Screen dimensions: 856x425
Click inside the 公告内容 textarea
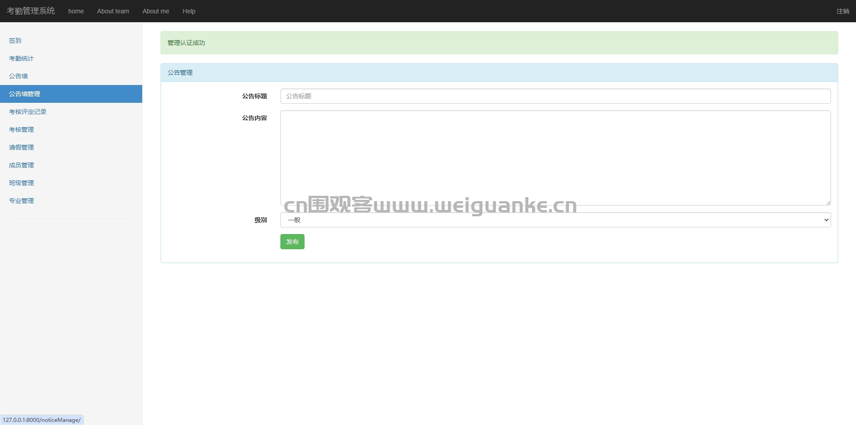tap(556, 158)
